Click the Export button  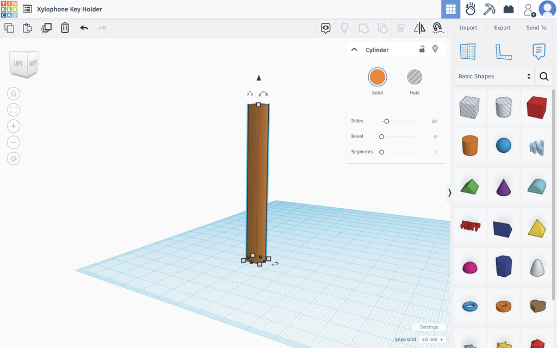point(502,28)
